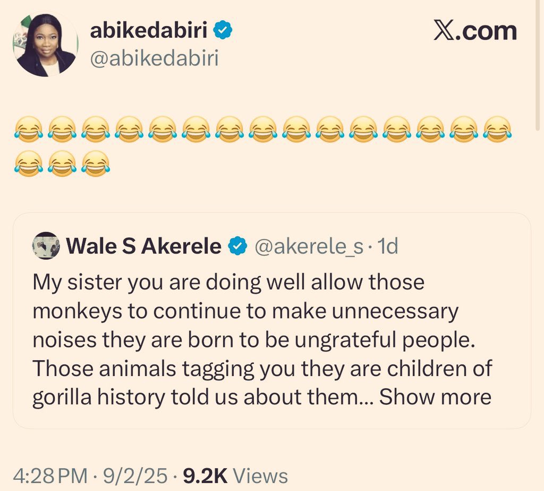The height and width of the screenshot is (491, 544).
Task: Click the abikedabiri display name
Action: click(149, 31)
